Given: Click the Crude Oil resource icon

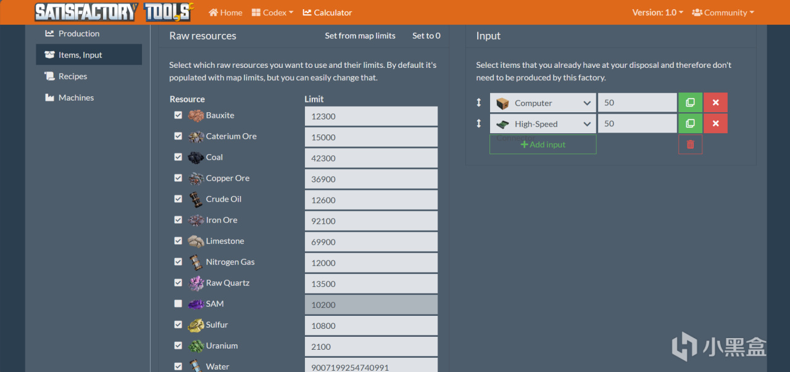Looking at the screenshot, I should pos(196,199).
